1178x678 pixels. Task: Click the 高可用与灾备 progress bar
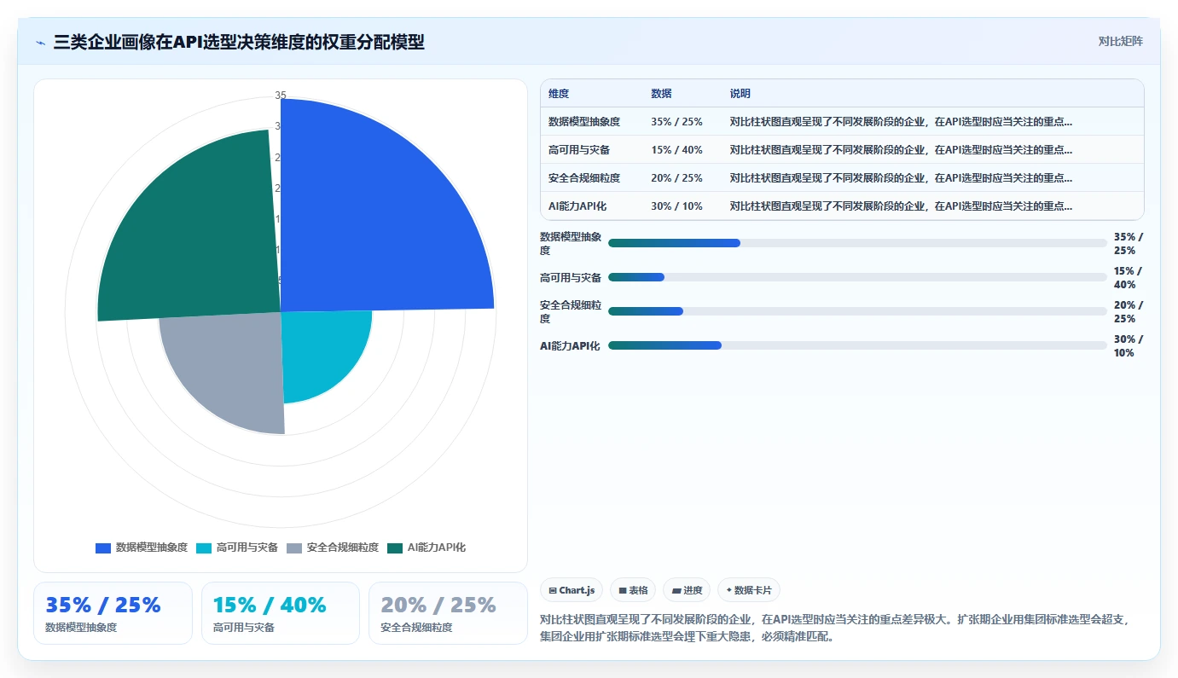(x=857, y=277)
